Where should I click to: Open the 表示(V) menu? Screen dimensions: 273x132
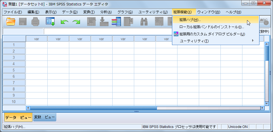(x=51, y=12)
